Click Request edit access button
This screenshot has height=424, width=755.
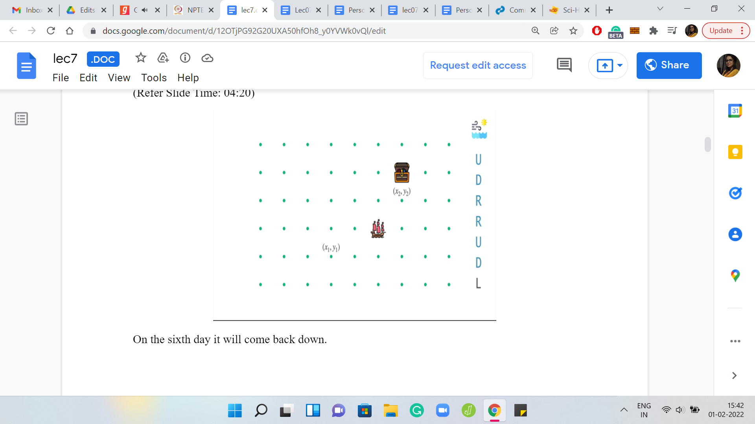[478, 65]
